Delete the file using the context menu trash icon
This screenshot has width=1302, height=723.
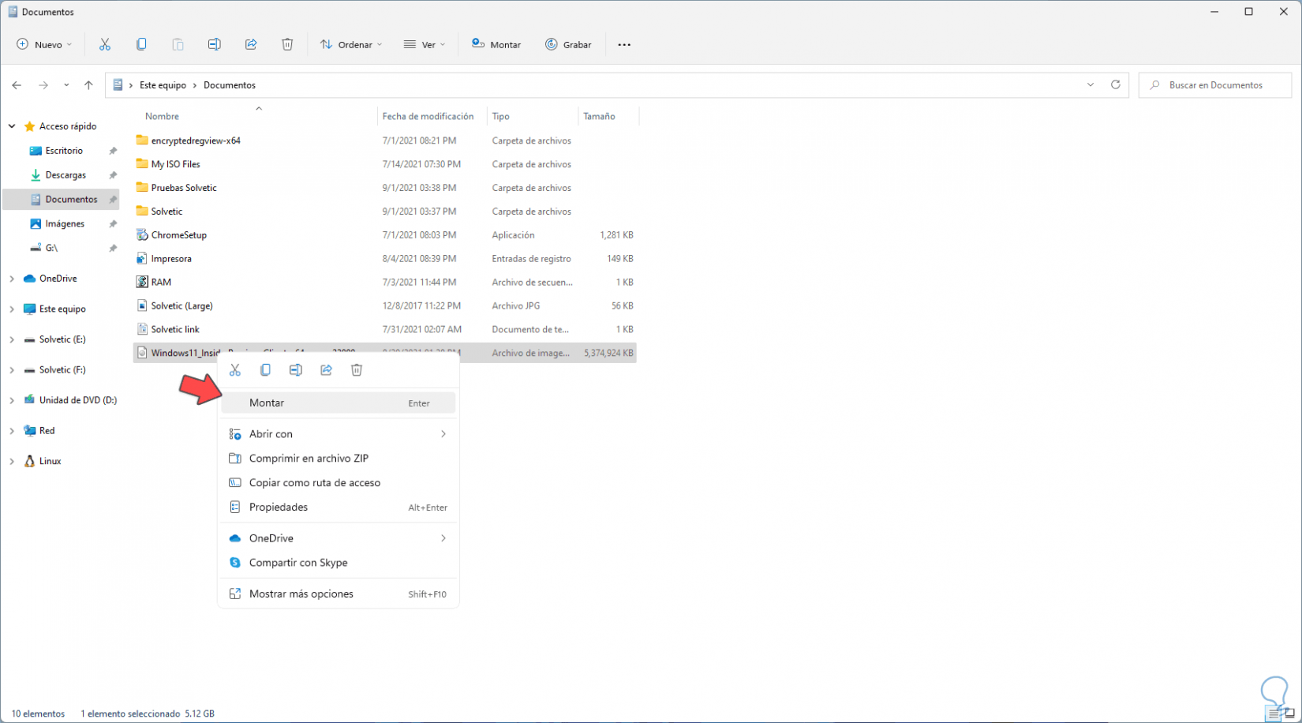(357, 370)
